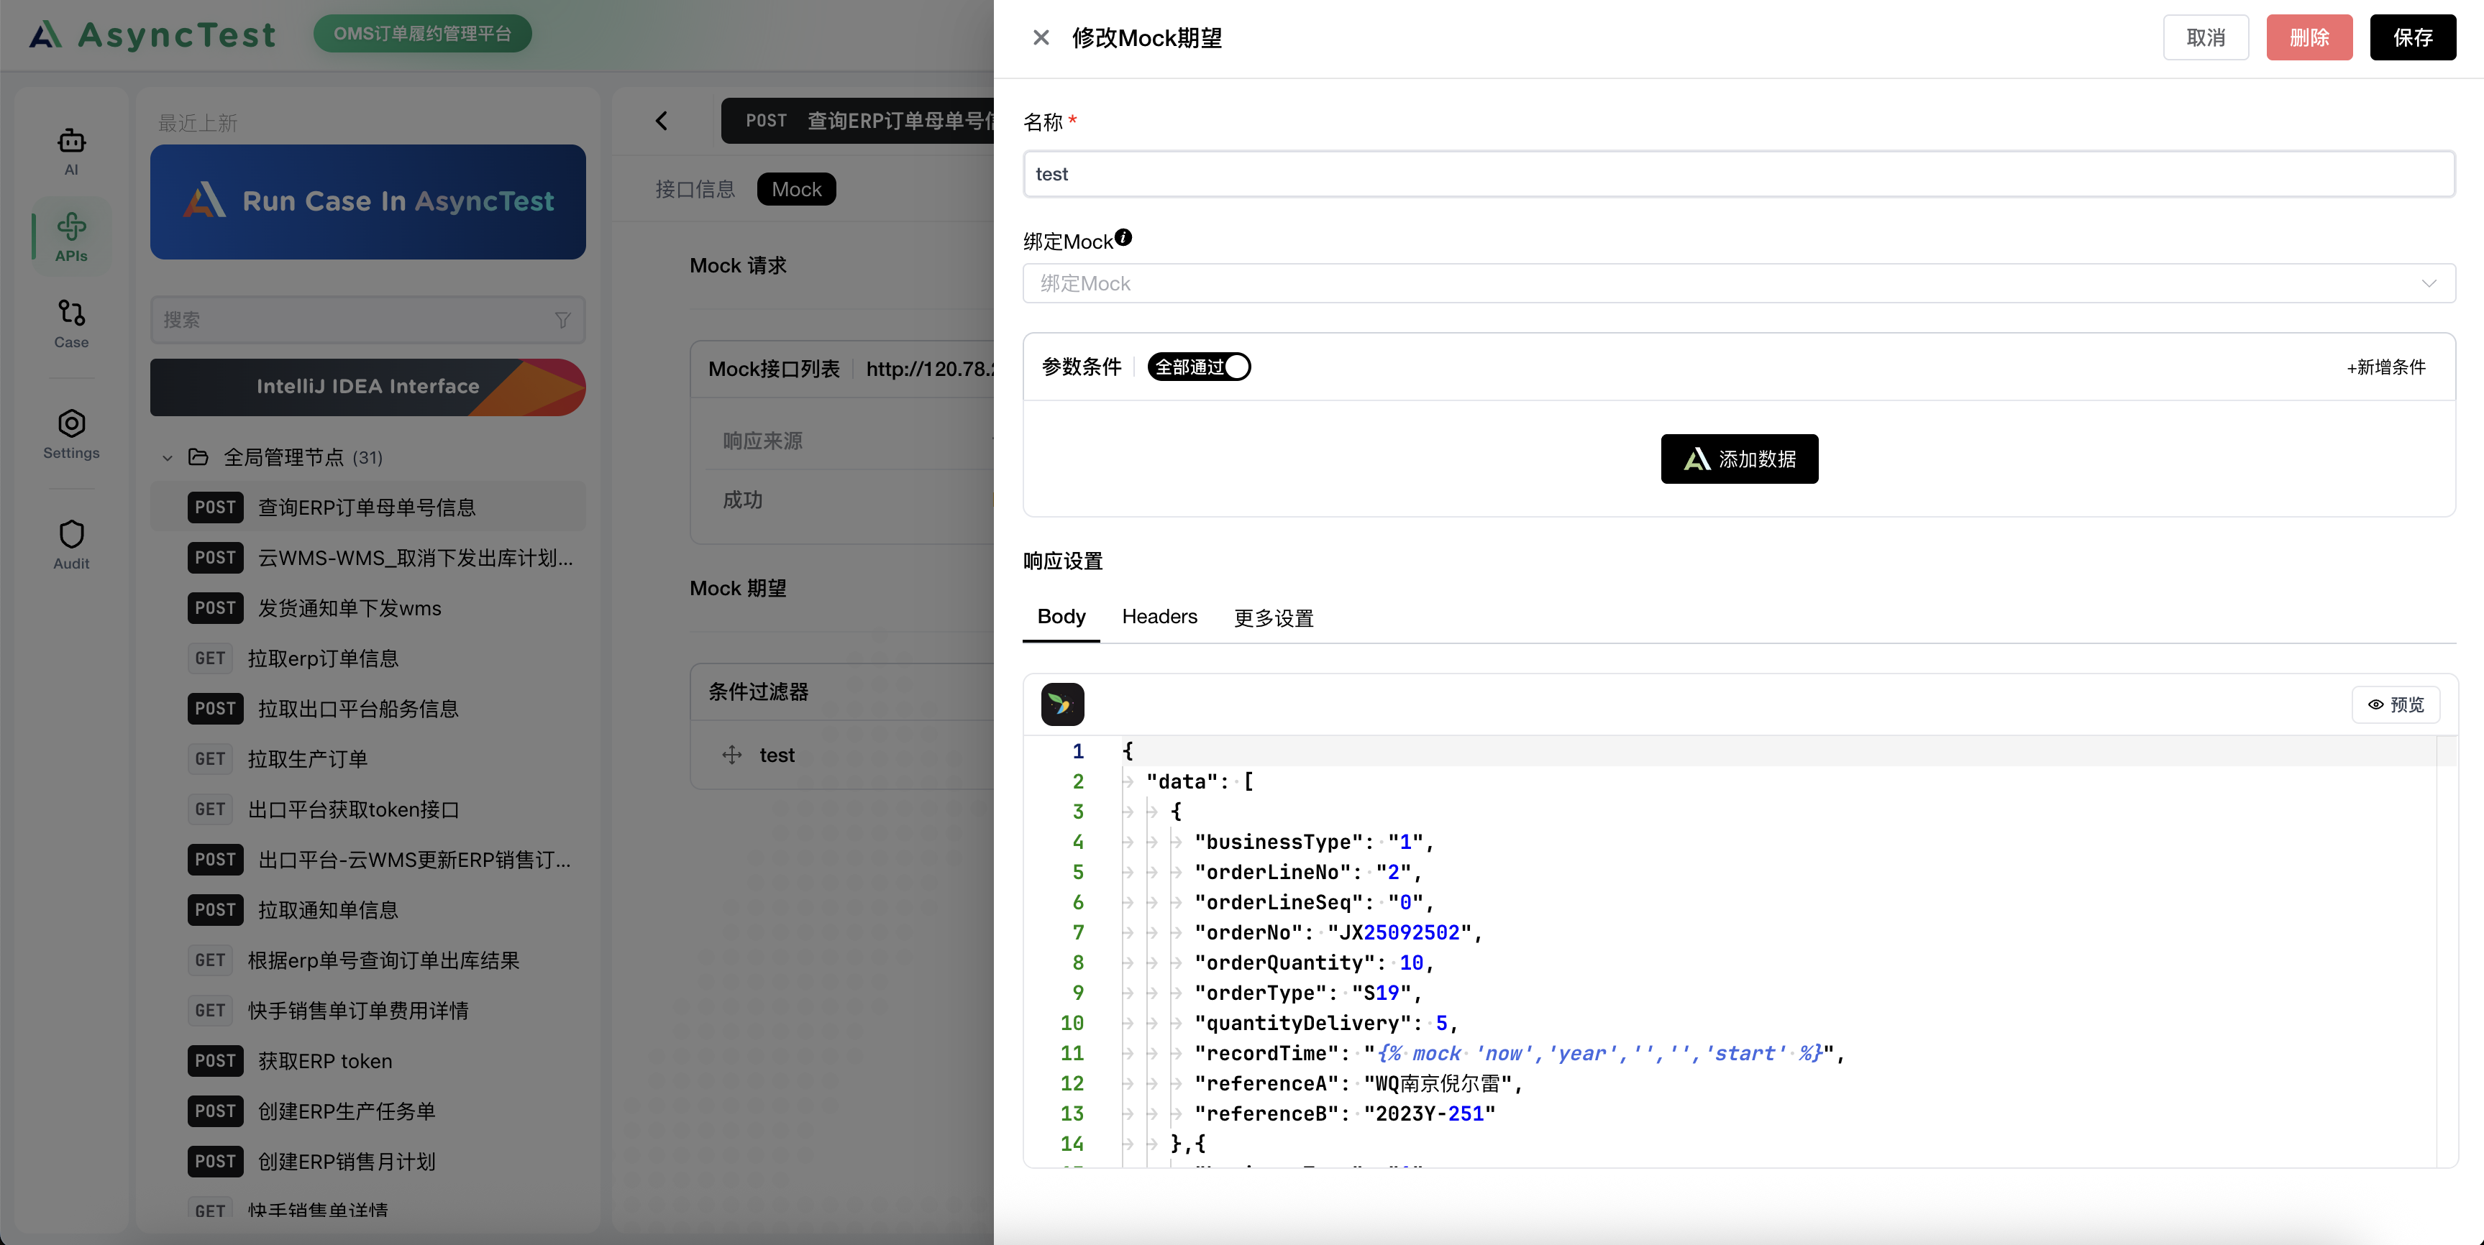Switch to the 更多设置 tab
2484x1245 pixels.
[1273, 617]
